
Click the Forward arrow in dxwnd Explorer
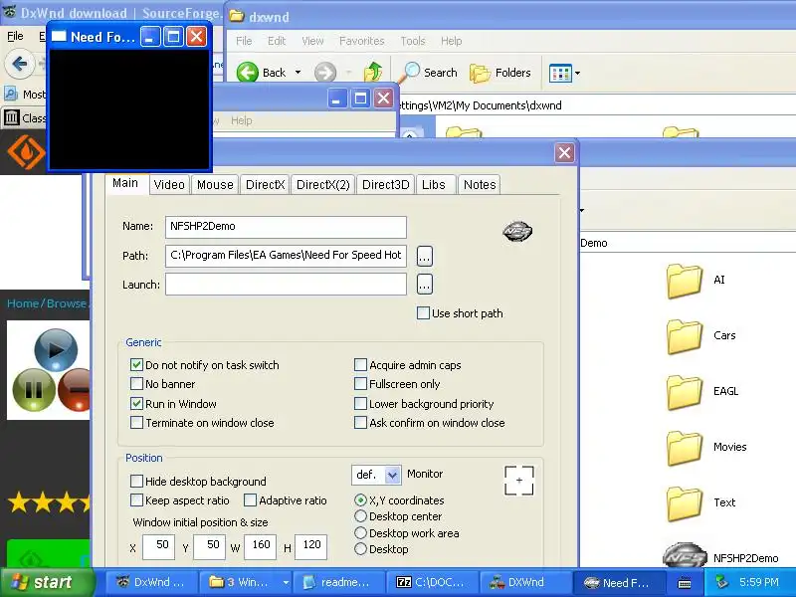pos(325,73)
